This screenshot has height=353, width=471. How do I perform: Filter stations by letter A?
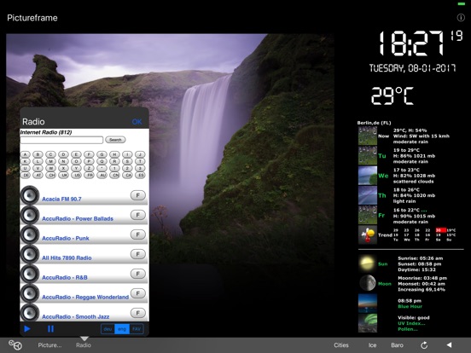click(x=26, y=154)
